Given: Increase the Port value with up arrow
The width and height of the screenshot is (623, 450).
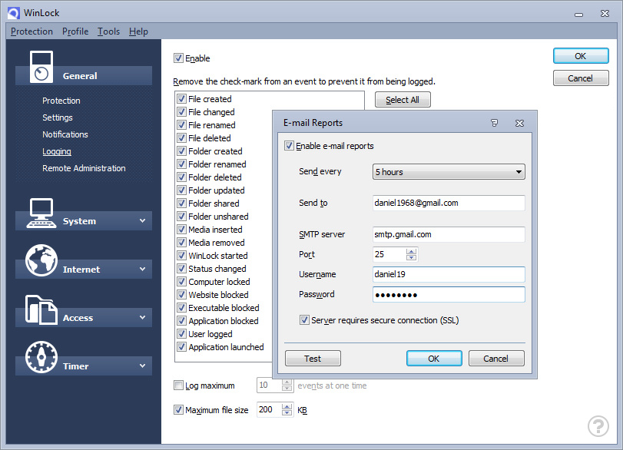Looking at the screenshot, I should coord(412,251).
